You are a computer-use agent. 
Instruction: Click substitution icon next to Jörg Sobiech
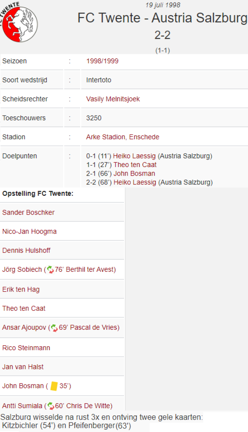[50, 270]
